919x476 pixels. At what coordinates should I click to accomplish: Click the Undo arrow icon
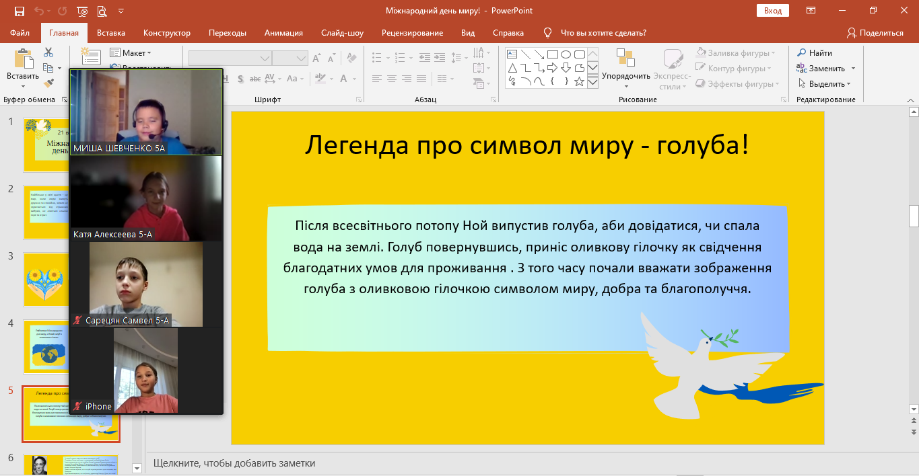click(x=39, y=11)
